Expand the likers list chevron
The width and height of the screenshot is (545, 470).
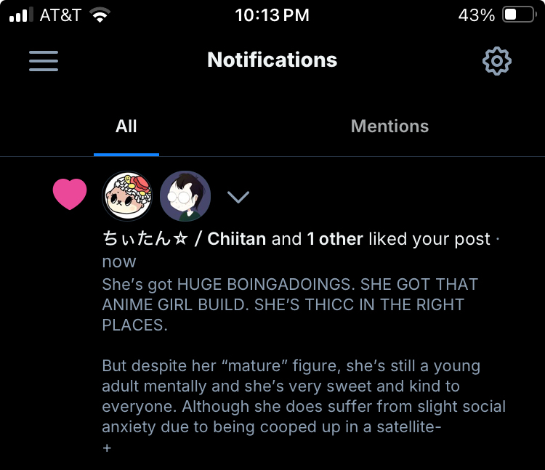coord(238,197)
